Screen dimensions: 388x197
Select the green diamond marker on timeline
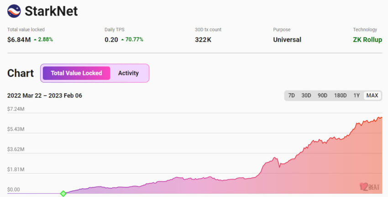click(63, 194)
